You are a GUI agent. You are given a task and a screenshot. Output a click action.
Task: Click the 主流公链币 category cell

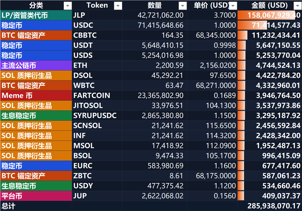pyautogui.click(x=36, y=65)
